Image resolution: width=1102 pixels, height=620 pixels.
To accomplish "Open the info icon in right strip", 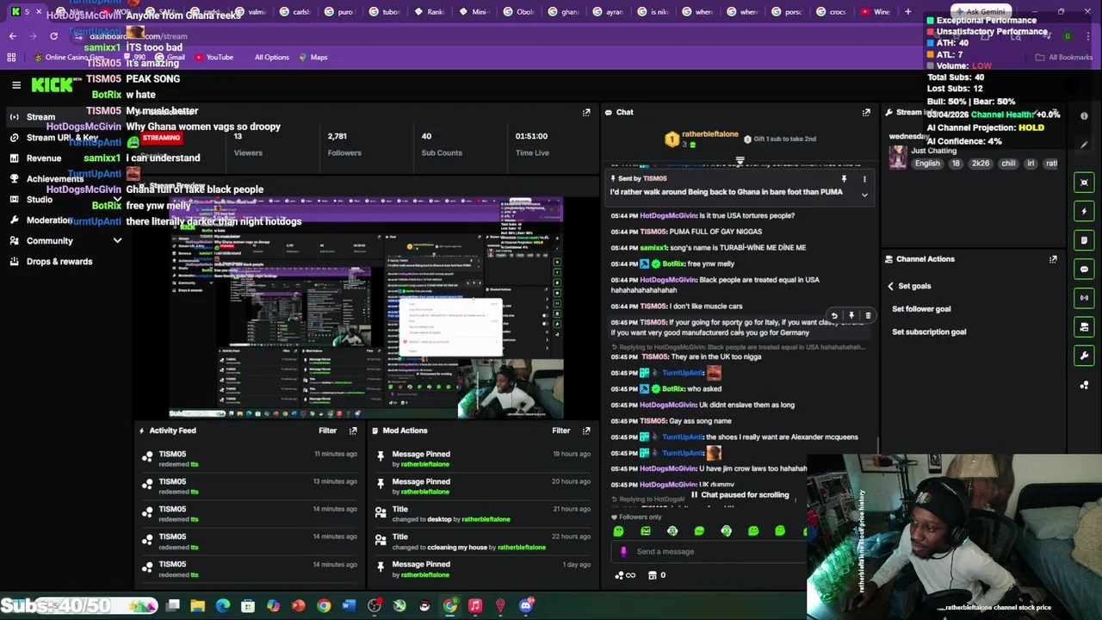I will pos(1084,116).
